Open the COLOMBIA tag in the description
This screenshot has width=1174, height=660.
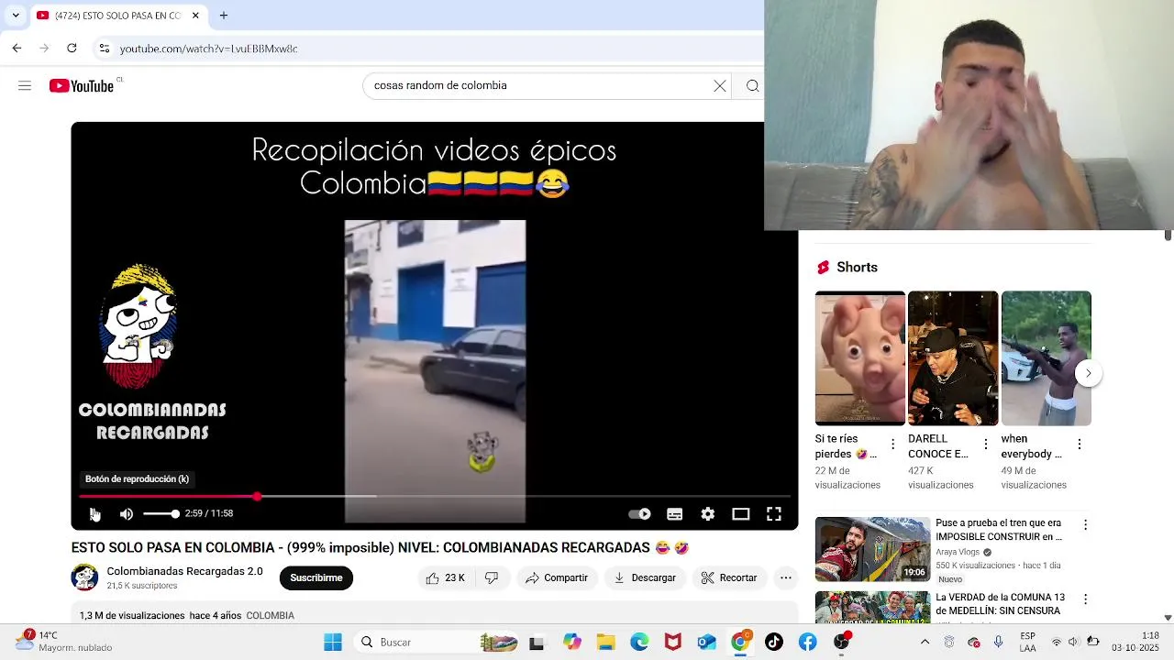point(270,615)
